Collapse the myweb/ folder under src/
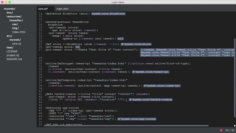This screenshot has width=236, height=133. click(x=15, y=40)
